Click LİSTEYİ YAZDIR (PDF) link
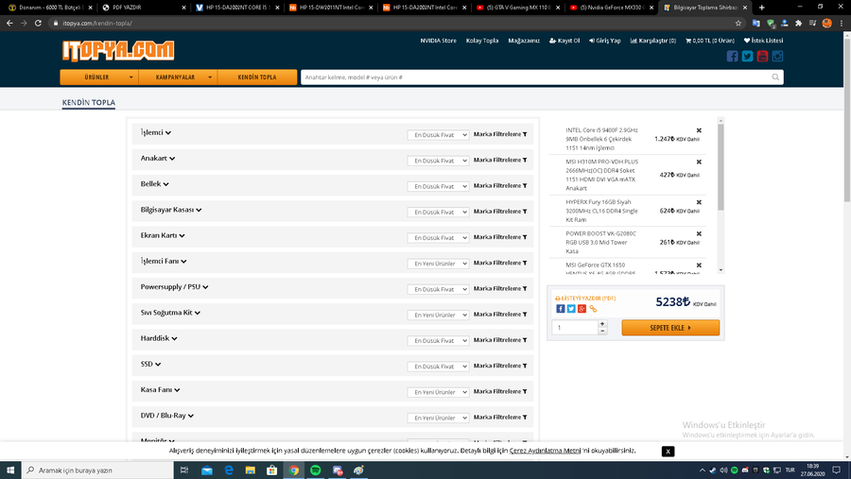This screenshot has height=479, width=851. pyautogui.click(x=585, y=299)
